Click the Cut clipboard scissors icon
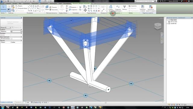193x109 pixels. coord(67,6)
